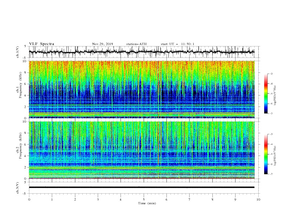Screen dimensions: 291x224
Task: Click the "ch.3(V)" axis label
Action: (18, 188)
